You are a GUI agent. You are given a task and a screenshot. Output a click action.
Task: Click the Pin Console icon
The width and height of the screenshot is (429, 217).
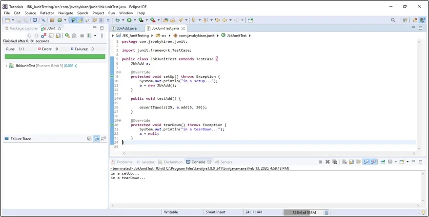click(383, 162)
